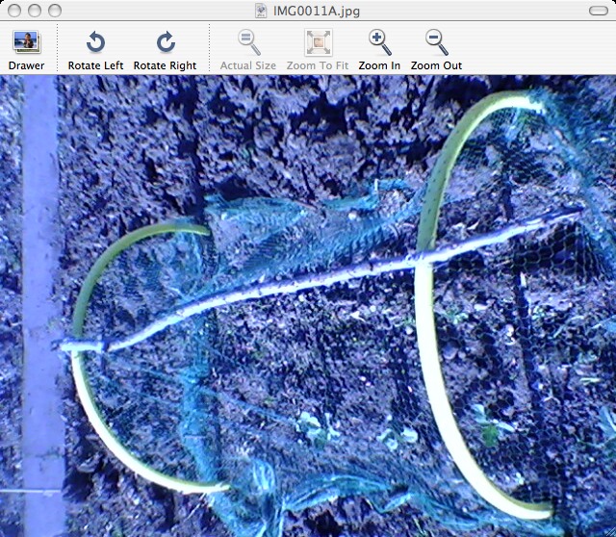Image resolution: width=616 pixels, height=537 pixels.
Task: Open the Drawer using its toolbar icon
Action: pyautogui.click(x=26, y=42)
